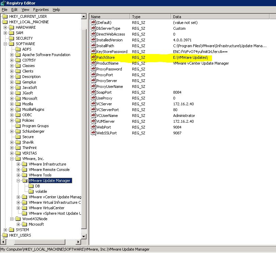The height and width of the screenshot is (253, 276).
Task: Click the tree vertical scrollbar thumb
Action: [84, 129]
